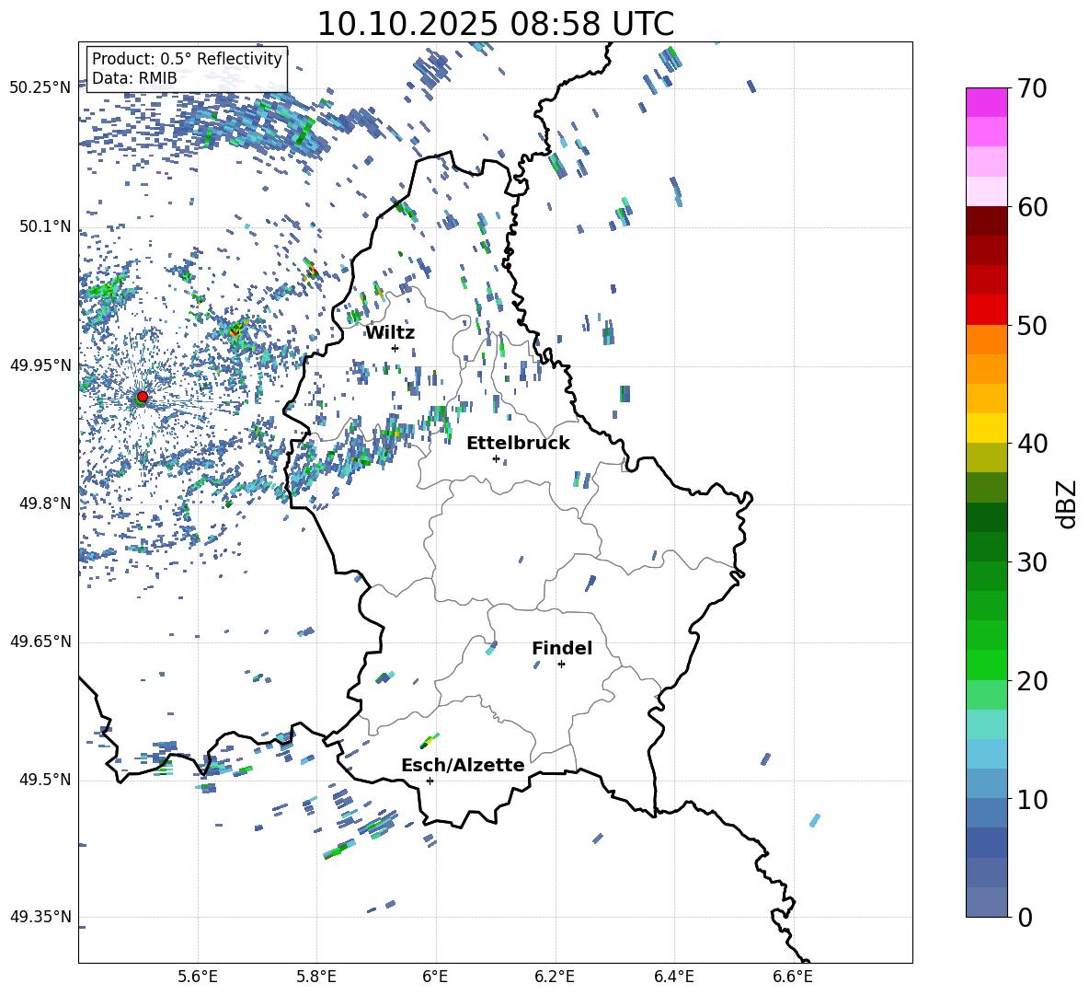Click the title '10.10.2025 08:58 UTC'
1089x995 pixels.
pyautogui.click(x=495, y=23)
